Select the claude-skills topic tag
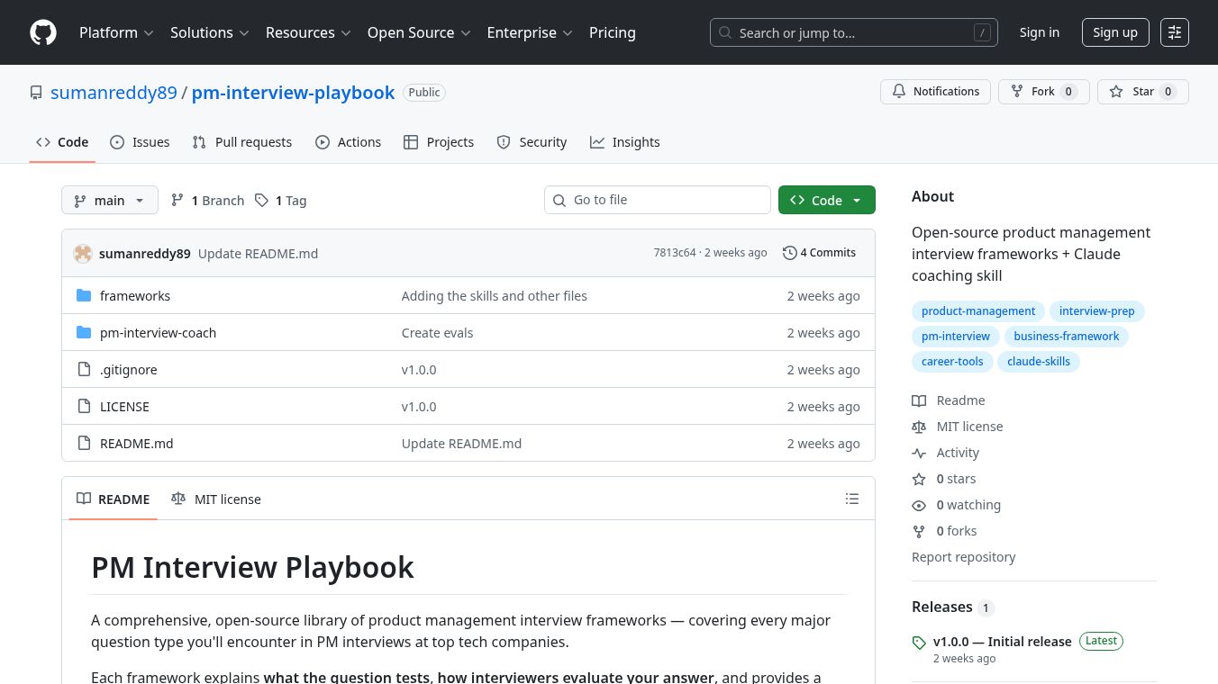Screen dimensions: 1218x684 1038,362
